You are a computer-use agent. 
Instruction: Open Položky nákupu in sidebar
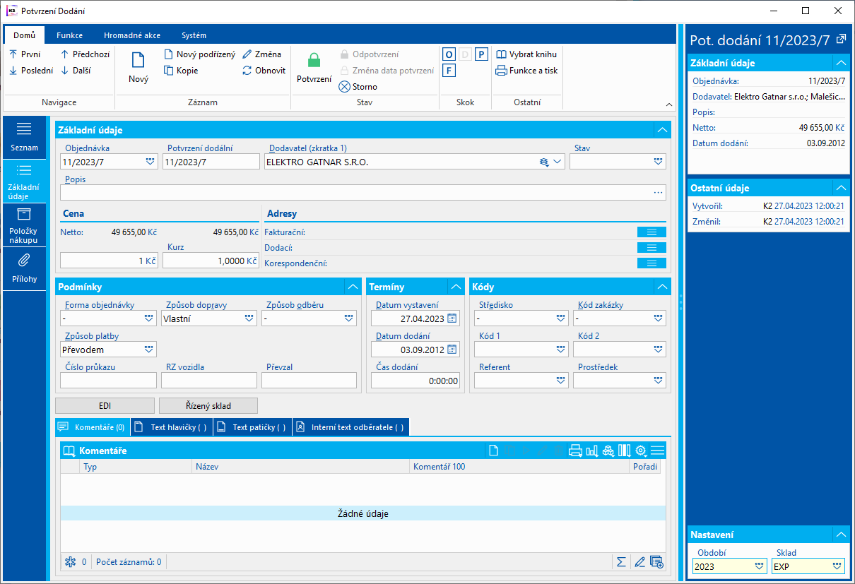pos(24,226)
